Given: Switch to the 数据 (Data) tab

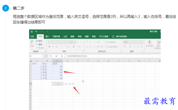Looking at the screenshot, I should [x=72, y=36].
